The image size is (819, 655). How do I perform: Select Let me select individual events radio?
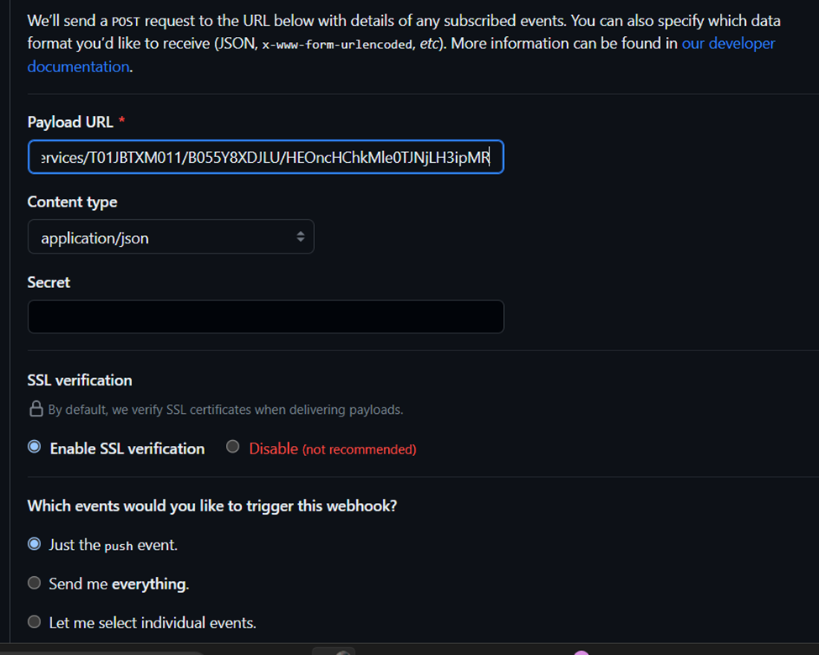pos(34,622)
